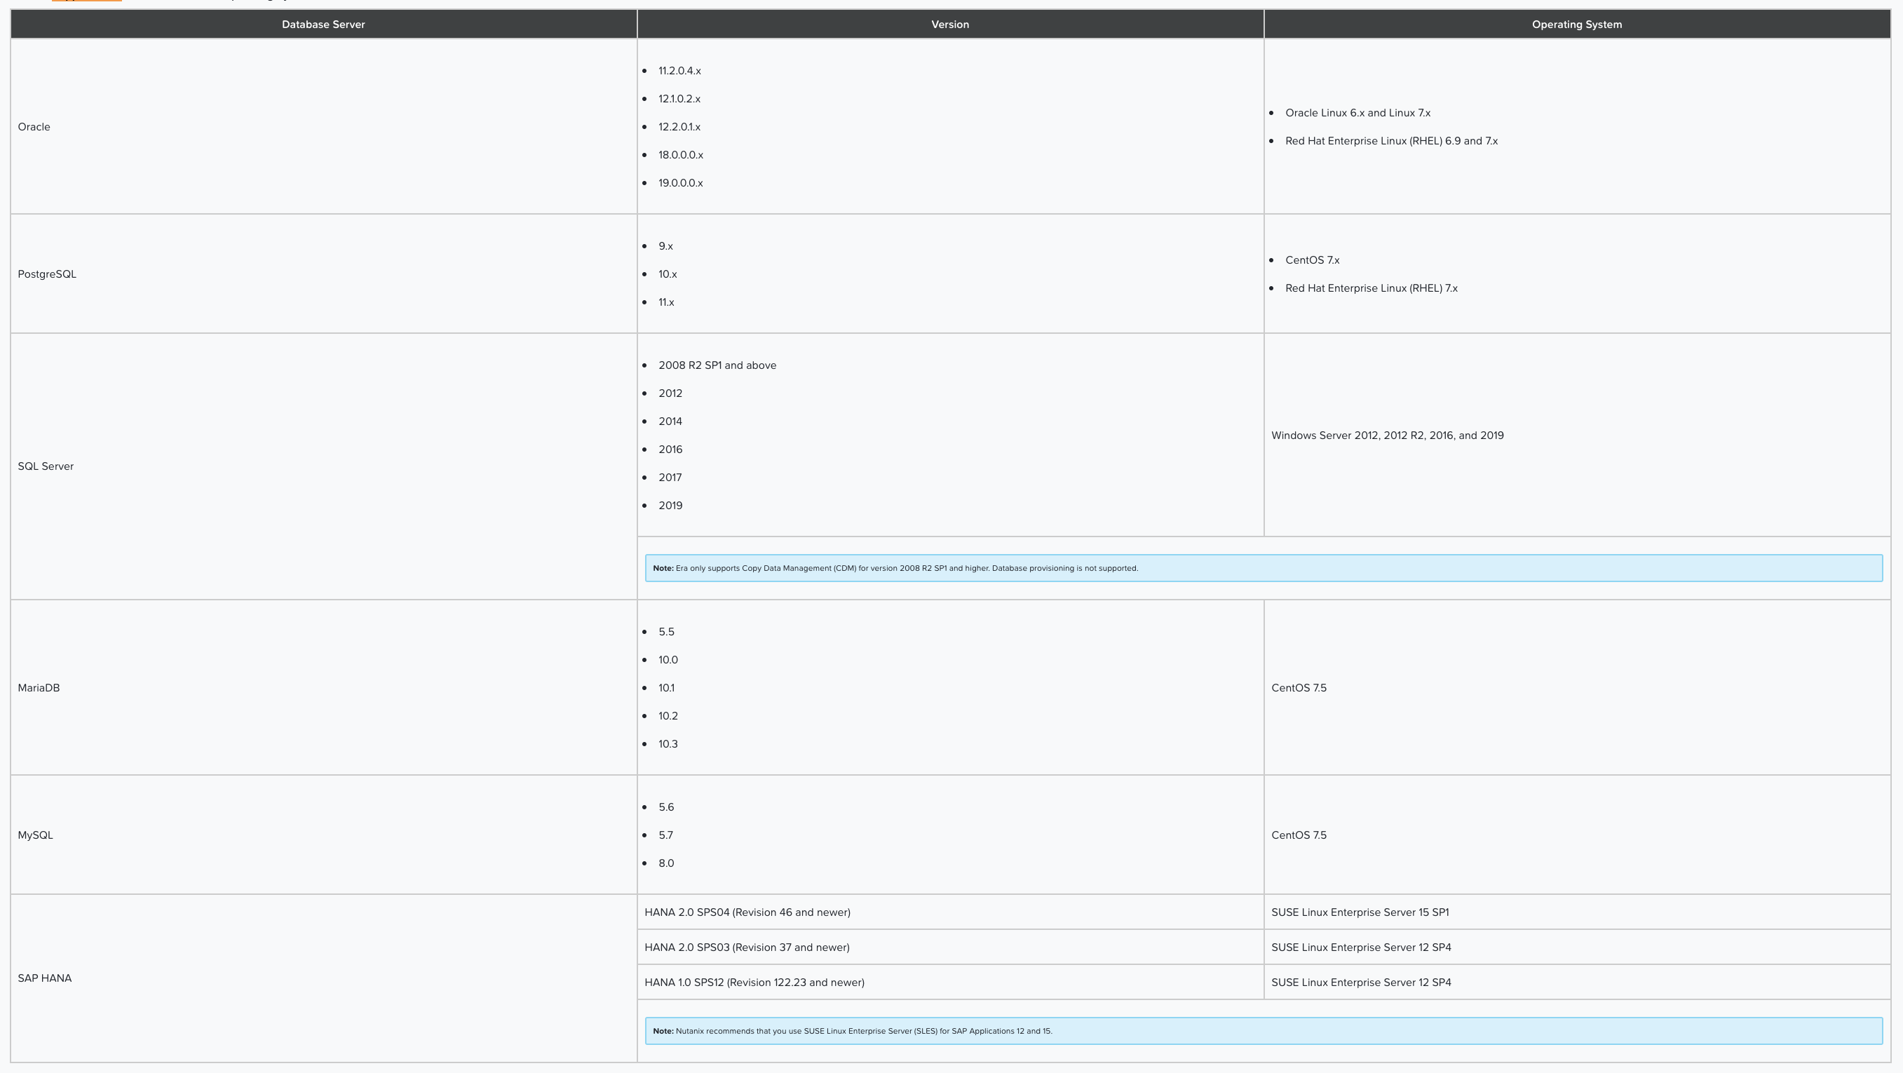Viewport: 1903px width, 1073px height.
Task: Click Oracle version 12.2.0.1.x
Action: [x=679, y=127]
